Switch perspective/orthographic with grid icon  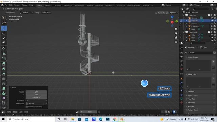pyautogui.click(x=176, y=42)
